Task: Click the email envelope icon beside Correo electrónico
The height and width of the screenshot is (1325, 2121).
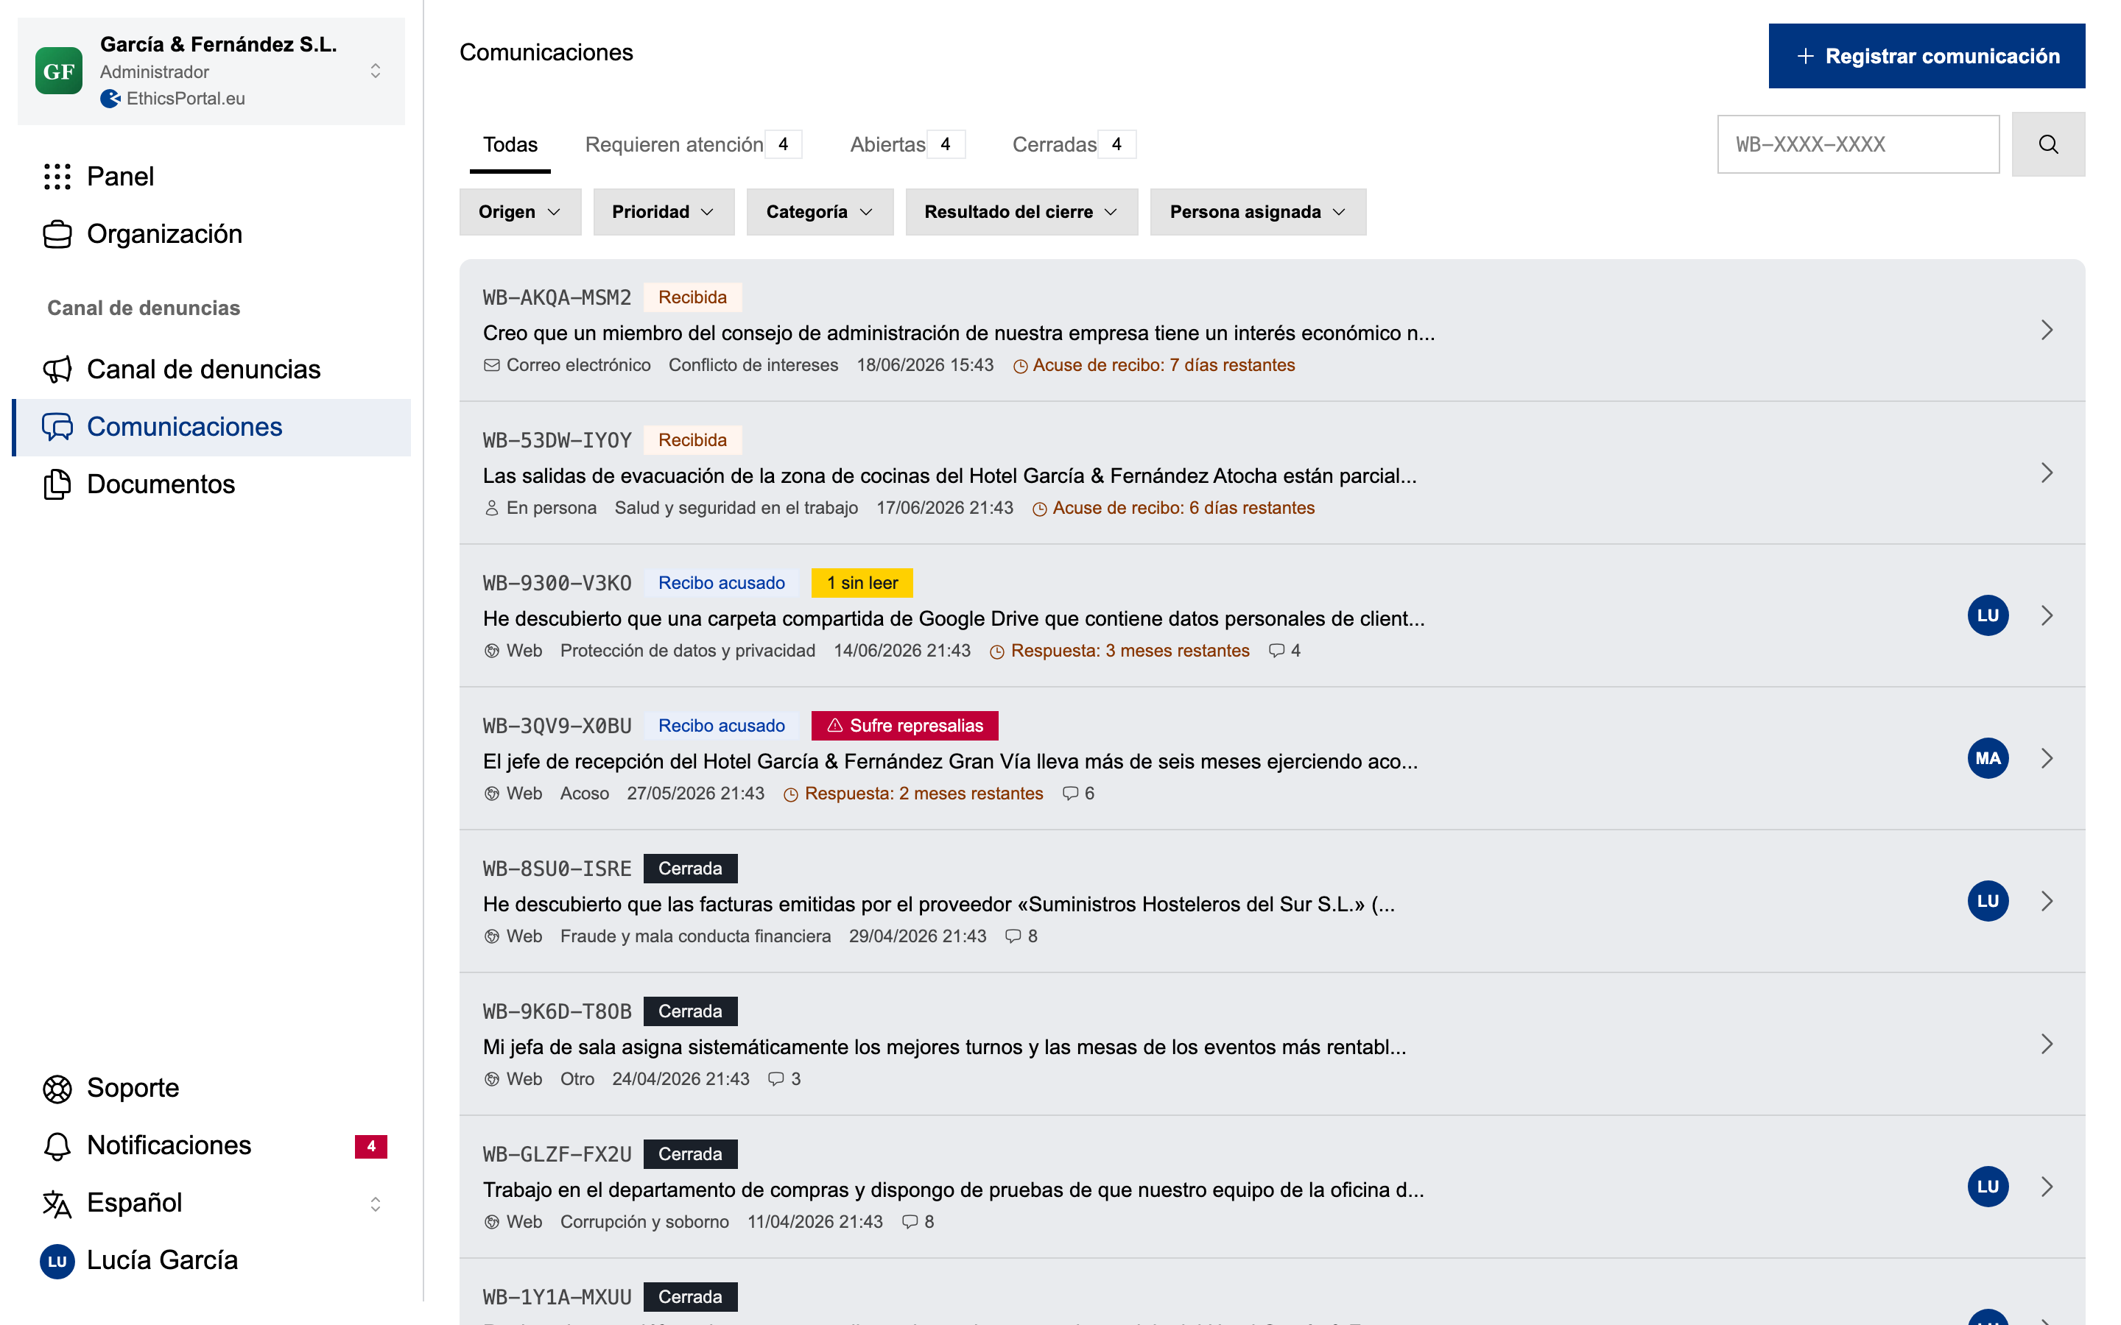Action: click(x=492, y=365)
